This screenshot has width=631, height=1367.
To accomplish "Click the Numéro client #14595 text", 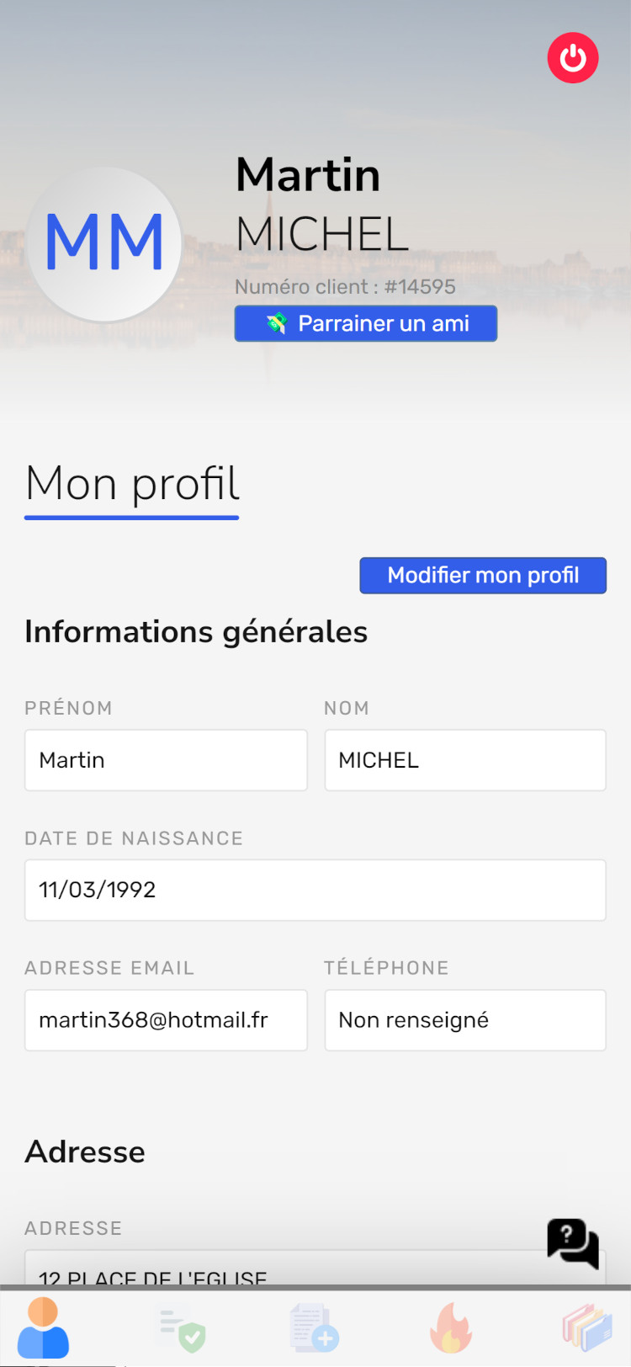I will pyautogui.click(x=345, y=287).
